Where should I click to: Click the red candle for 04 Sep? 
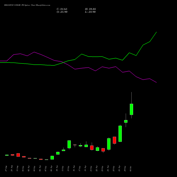pos(41,159)
